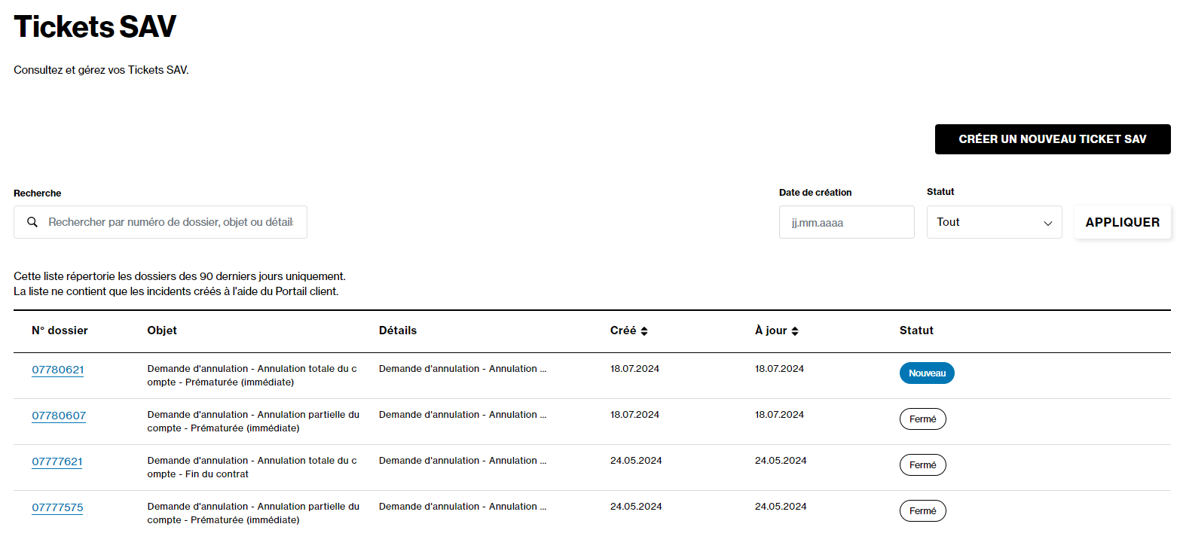The height and width of the screenshot is (533, 1183).
Task: Click the Détails column header
Action: click(398, 330)
